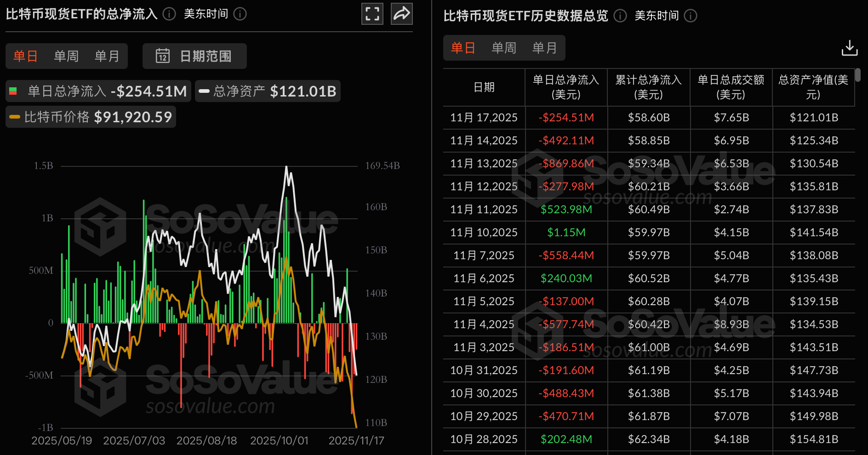This screenshot has width=868, height=455.
Task: Select 单周 tab in history table
Action: [x=504, y=48]
